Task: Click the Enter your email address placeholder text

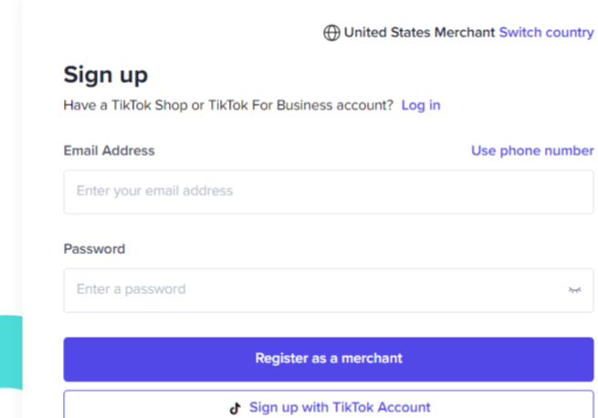Action: (x=154, y=191)
